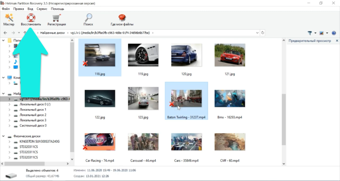340x181 pixels.
Task: Open the Регистрация shopping cart icon
Action: tap(56, 19)
